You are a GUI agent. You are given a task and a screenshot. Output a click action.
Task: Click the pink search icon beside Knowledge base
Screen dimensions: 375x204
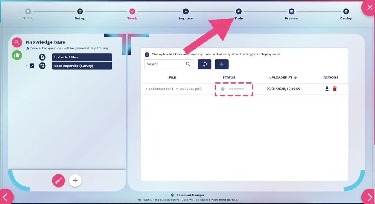[x=17, y=42]
